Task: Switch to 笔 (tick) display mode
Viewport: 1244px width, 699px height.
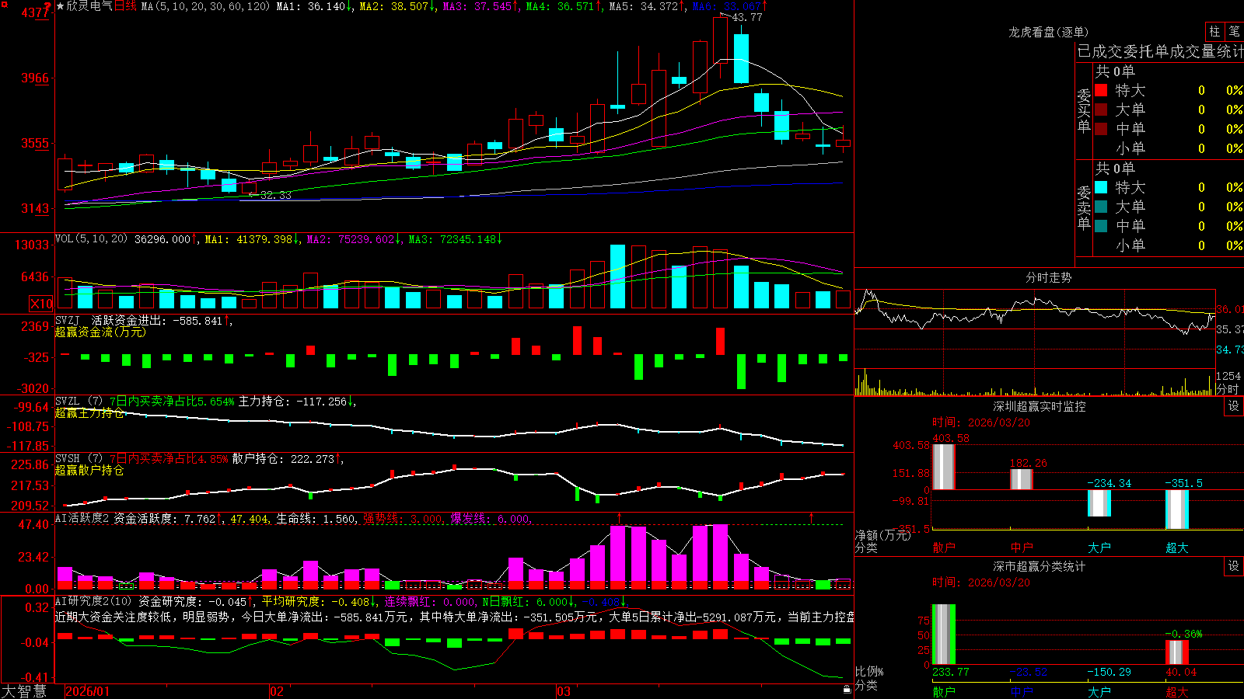Action: point(1234,31)
